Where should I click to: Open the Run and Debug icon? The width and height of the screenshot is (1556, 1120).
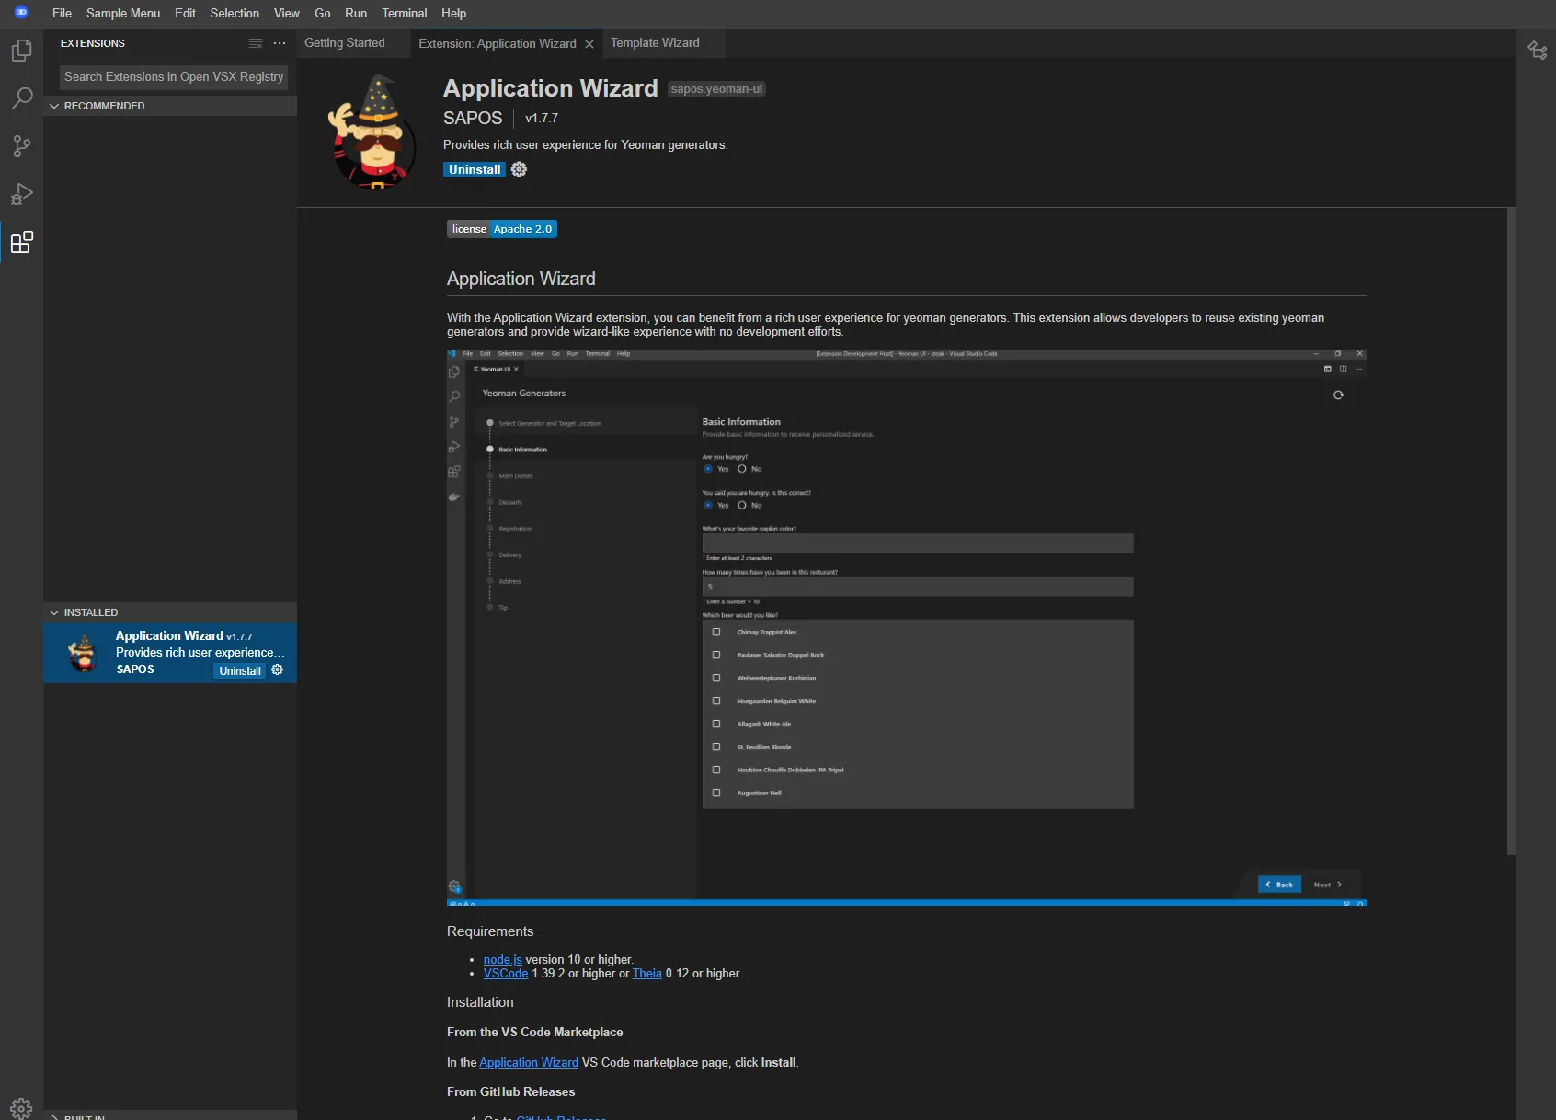coord(21,194)
